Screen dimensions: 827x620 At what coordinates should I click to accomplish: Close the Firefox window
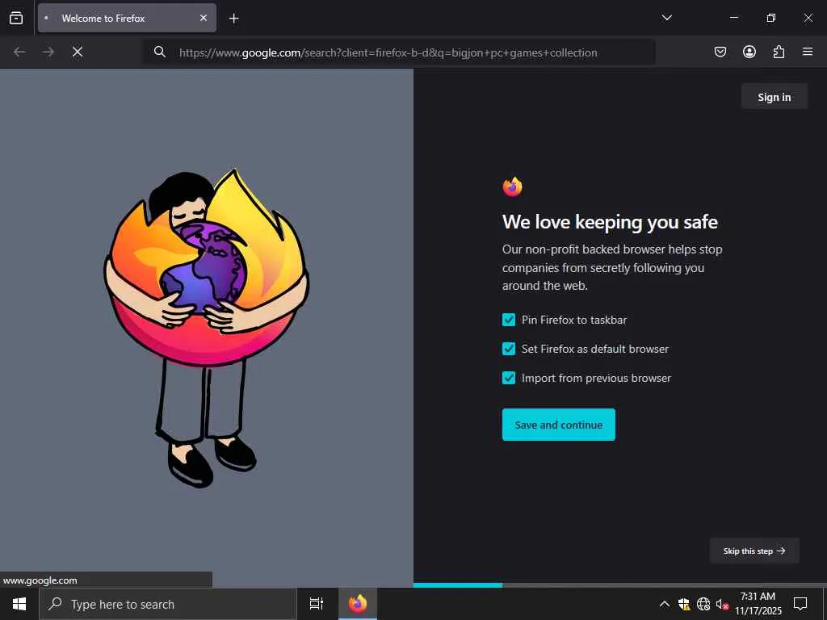(x=808, y=18)
